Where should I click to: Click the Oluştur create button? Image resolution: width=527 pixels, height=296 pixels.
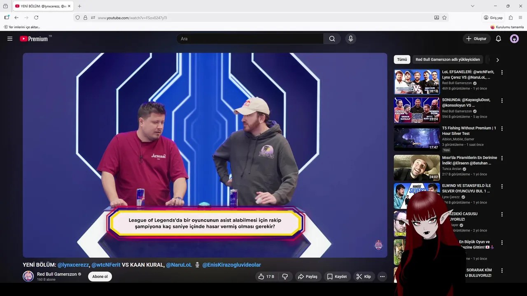pyautogui.click(x=476, y=39)
